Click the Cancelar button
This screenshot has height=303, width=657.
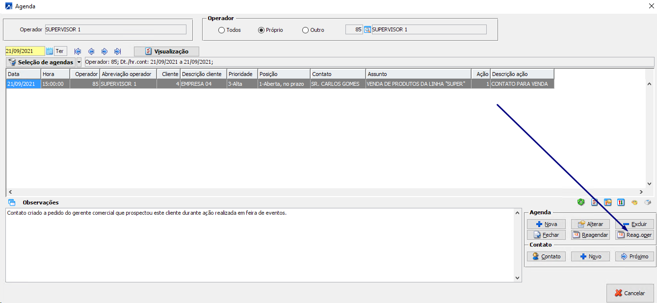[x=630, y=293]
